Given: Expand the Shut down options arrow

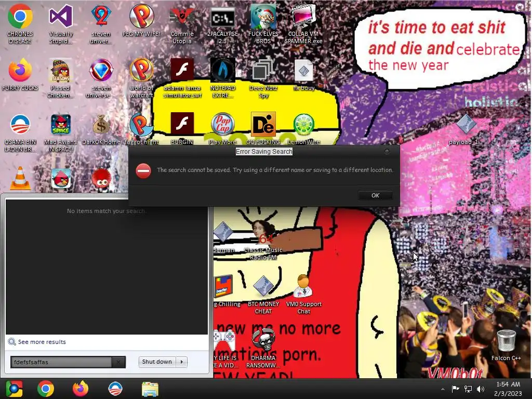Looking at the screenshot, I should pos(182,362).
